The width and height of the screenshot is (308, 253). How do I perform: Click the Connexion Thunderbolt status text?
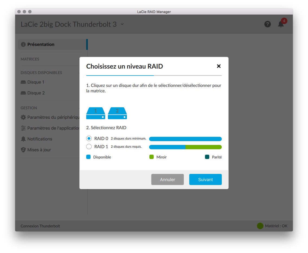coord(40,226)
